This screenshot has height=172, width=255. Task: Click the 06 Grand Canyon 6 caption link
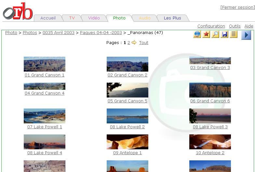point(210,101)
